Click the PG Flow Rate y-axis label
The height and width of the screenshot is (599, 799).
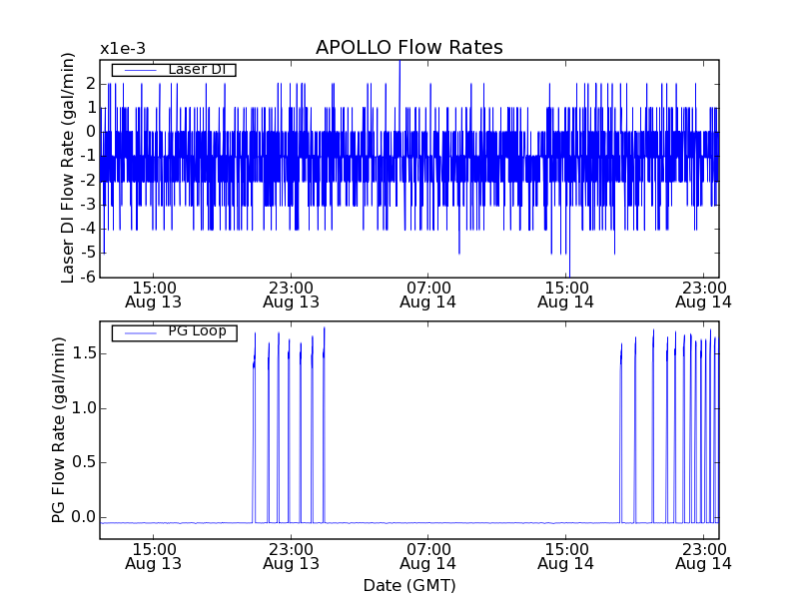(x=60, y=430)
